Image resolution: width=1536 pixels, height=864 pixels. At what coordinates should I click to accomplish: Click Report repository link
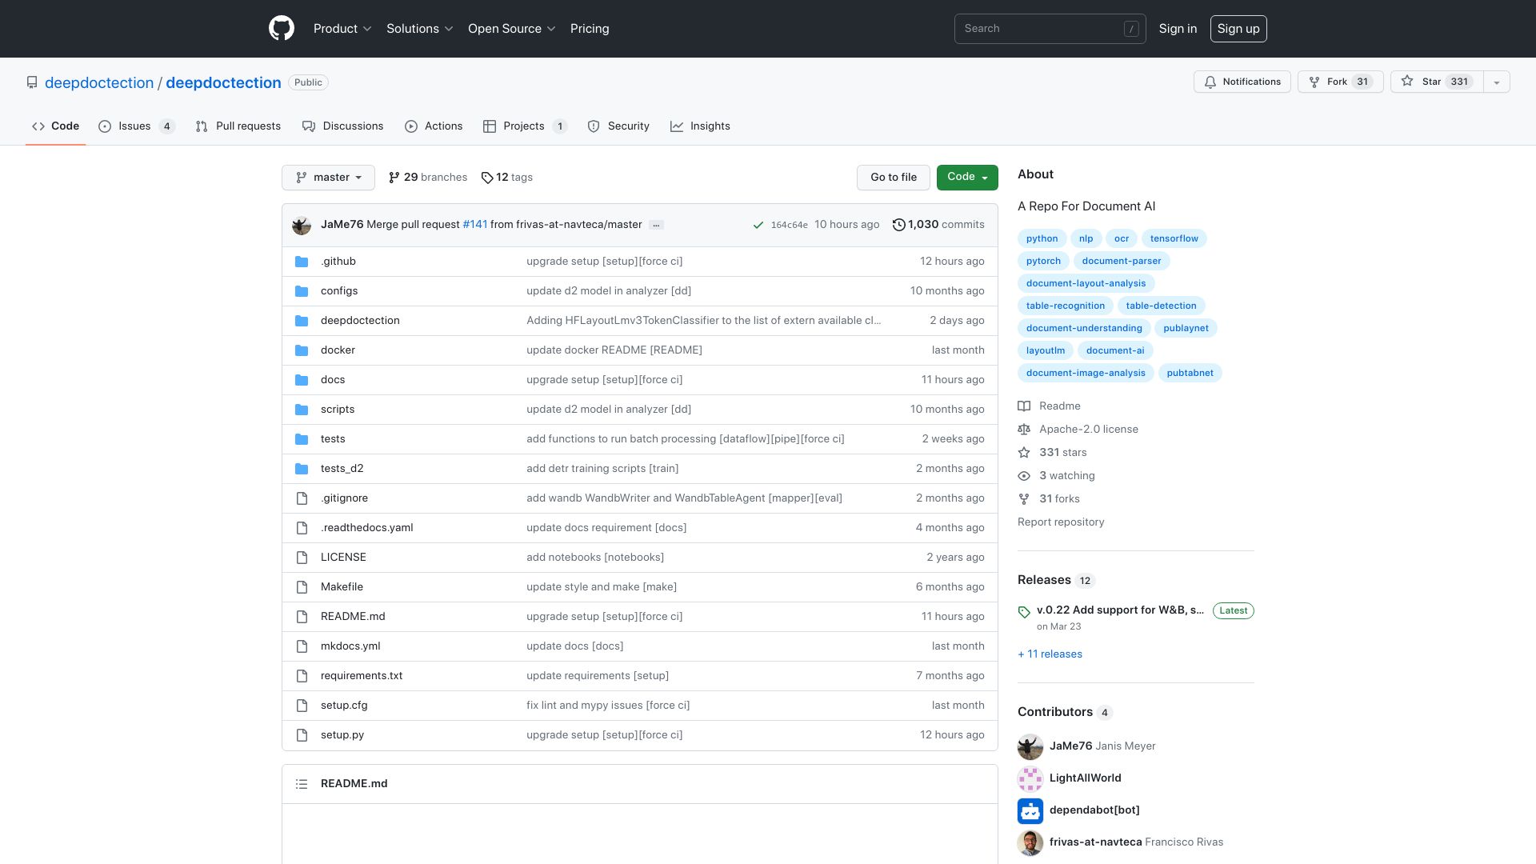(1061, 522)
